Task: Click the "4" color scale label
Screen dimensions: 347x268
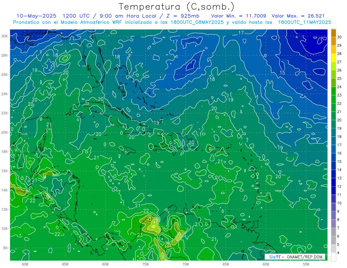Action: (339, 253)
